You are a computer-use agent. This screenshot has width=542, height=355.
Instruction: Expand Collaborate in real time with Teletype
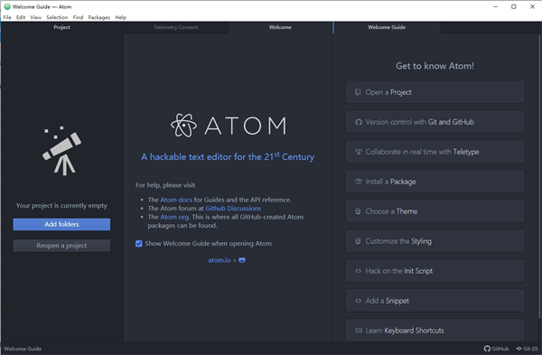pos(435,152)
